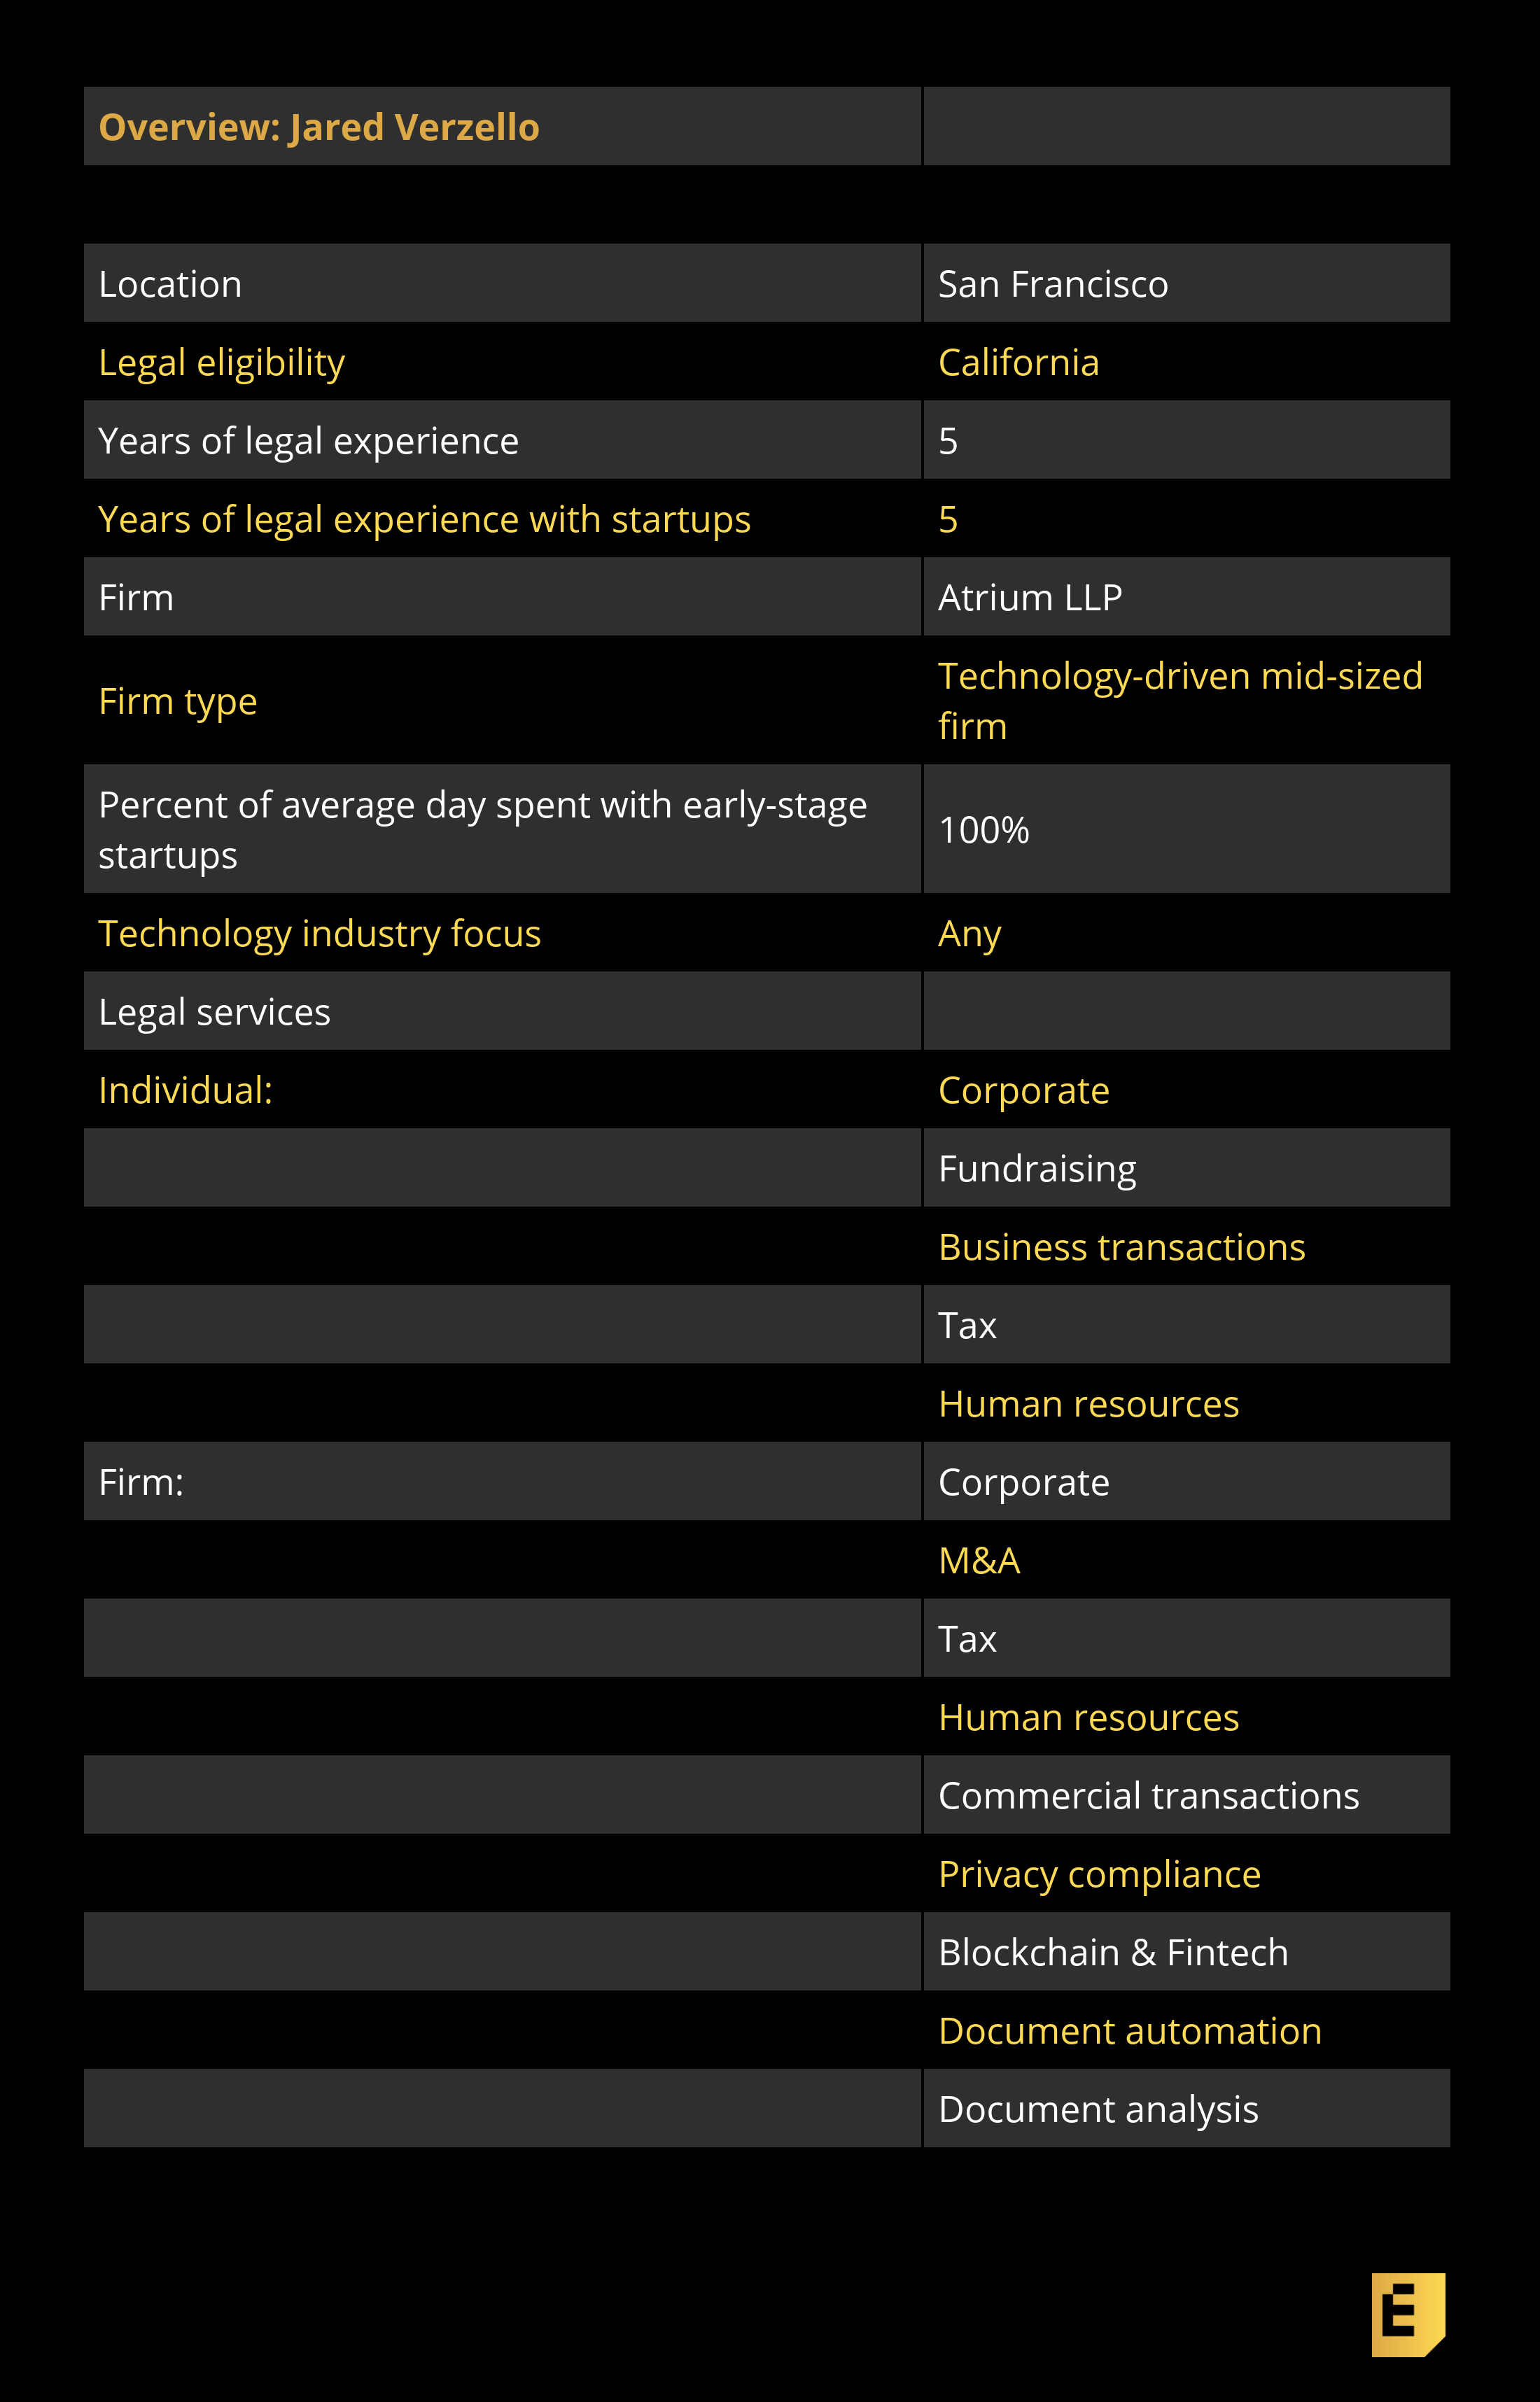Image resolution: width=1540 pixels, height=2402 pixels.
Task: Click the Business transactions entry
Action: (x=1121, y=1247)
